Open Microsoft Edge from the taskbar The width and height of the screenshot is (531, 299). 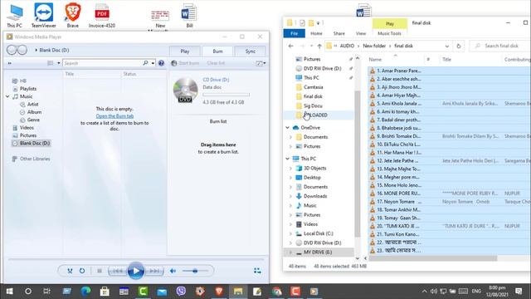(85, 292)
